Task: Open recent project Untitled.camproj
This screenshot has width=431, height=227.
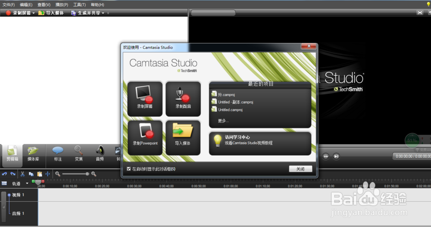Action: 227,110
